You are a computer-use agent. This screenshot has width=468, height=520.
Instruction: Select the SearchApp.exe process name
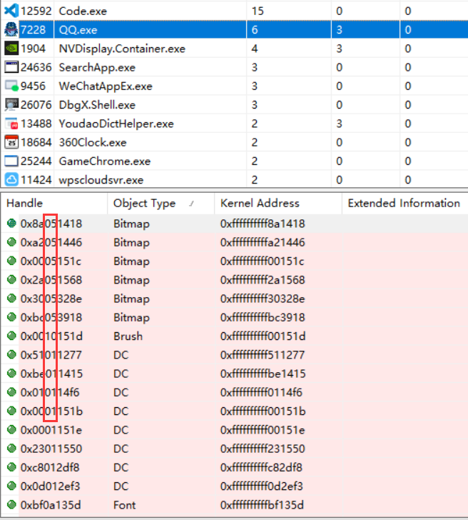point(97,67)
